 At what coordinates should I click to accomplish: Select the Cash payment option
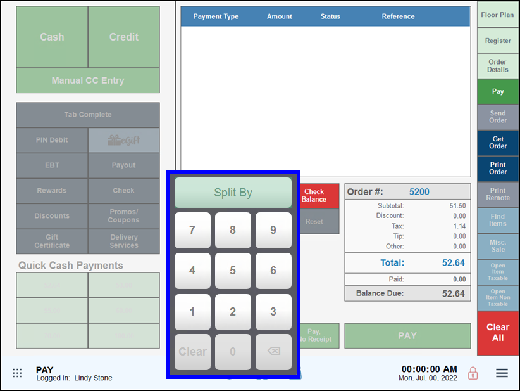tap(51, 37)
